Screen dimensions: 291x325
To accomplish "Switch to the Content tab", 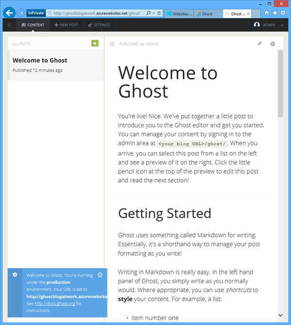I will [33, 25].
